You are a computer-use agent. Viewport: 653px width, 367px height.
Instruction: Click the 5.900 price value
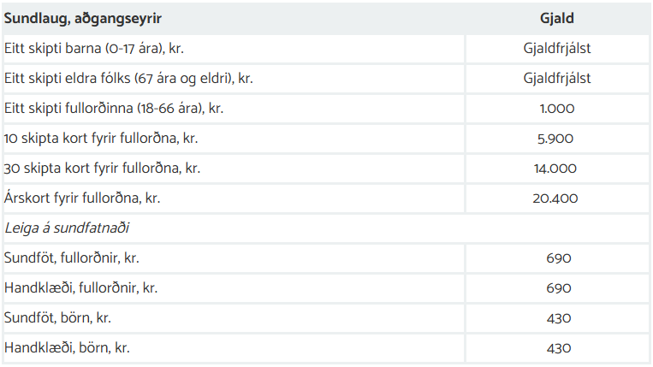click(x=557, y=139)
